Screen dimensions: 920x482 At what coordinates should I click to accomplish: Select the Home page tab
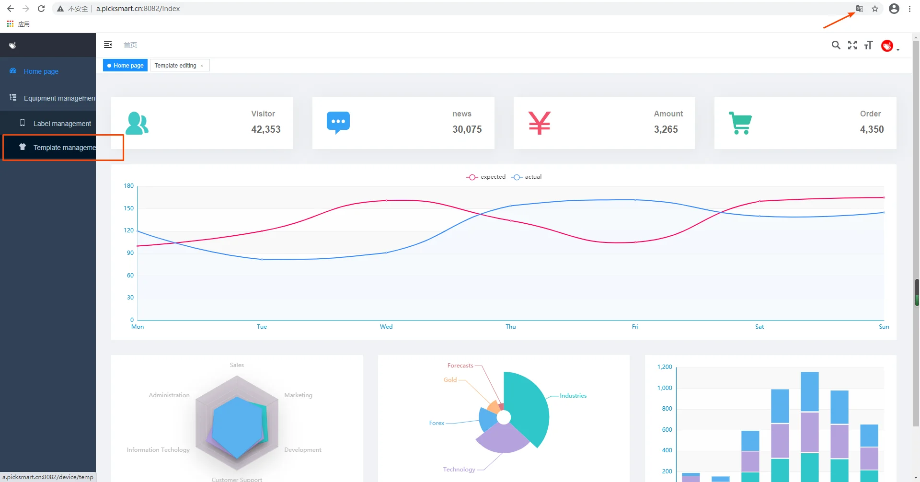click(x=125, y=66)
